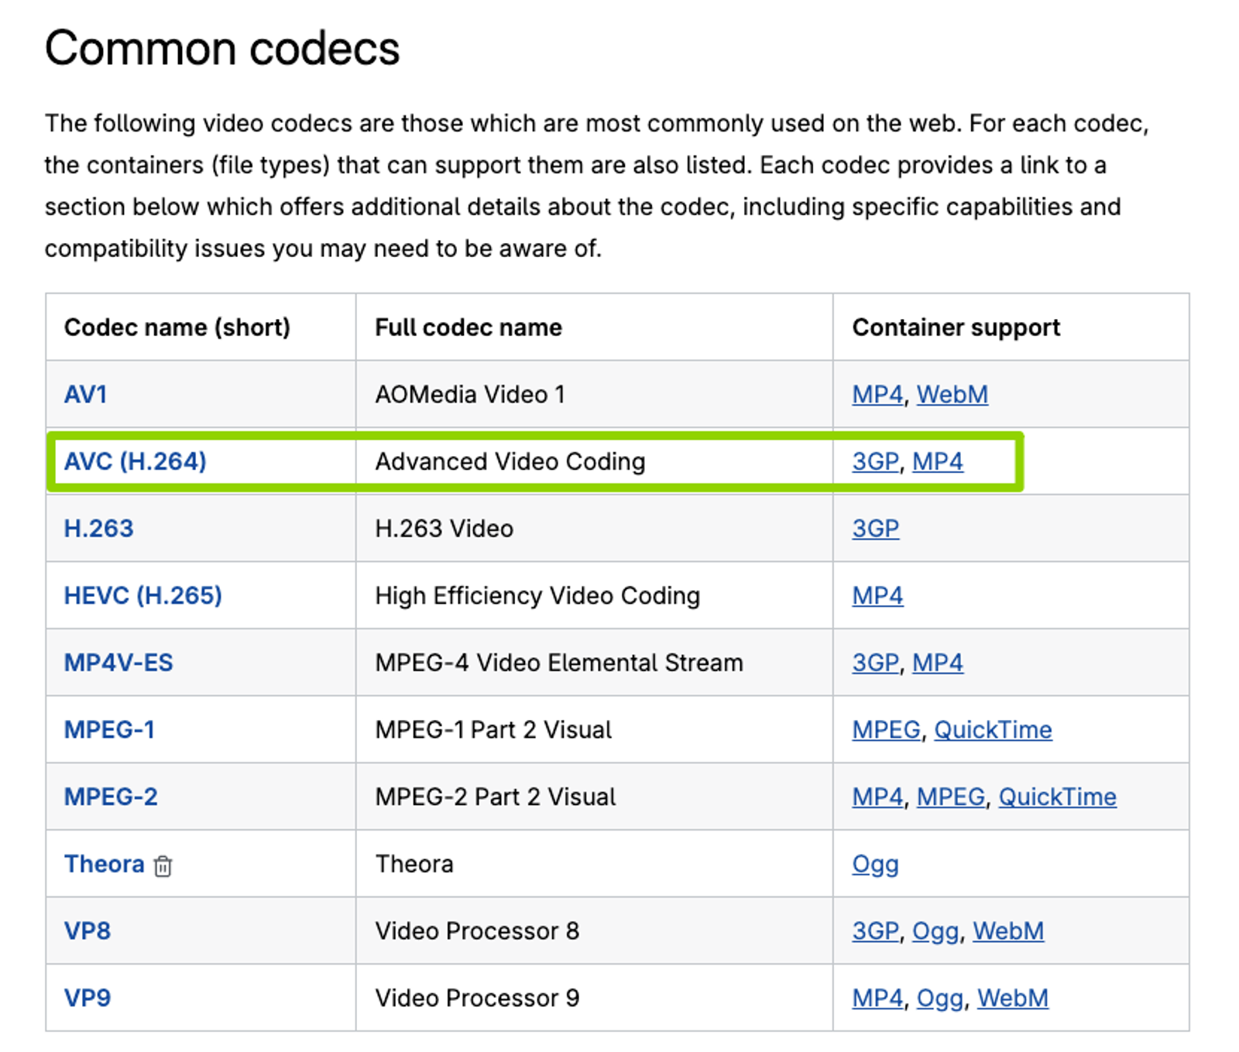Screen dimensions: 1239x1052
Task: Open the H.263 codec link
Action: [x=98, y=528]
